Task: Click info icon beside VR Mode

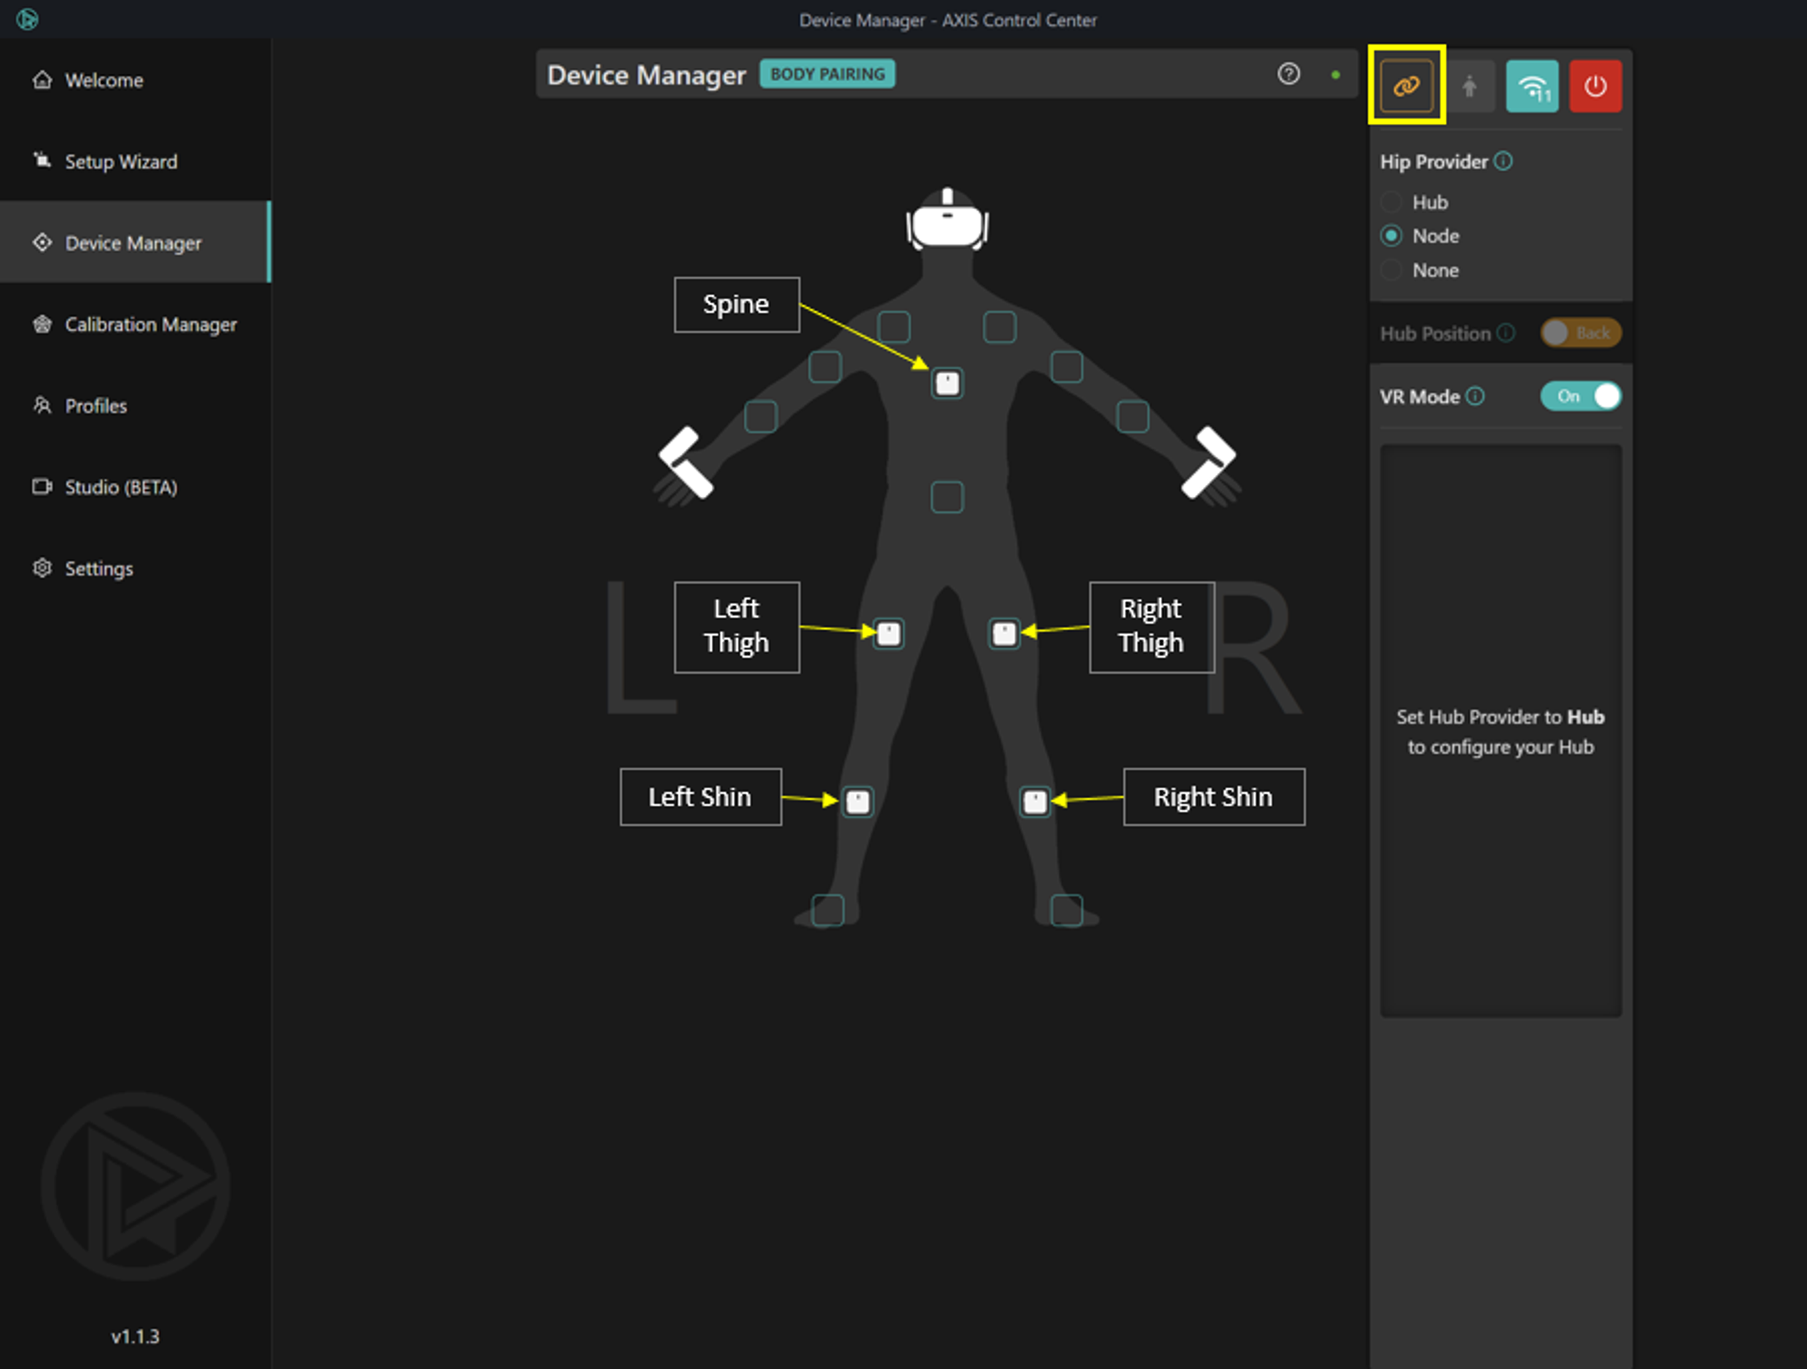Action: pyautogui.click(x=1475, y=396)
